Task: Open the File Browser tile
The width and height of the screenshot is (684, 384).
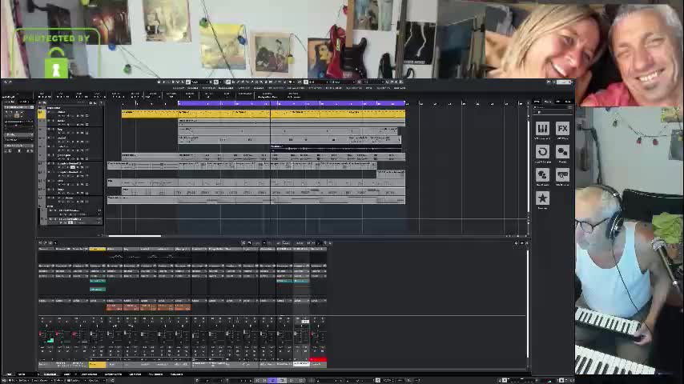Action: click(562, 175)
